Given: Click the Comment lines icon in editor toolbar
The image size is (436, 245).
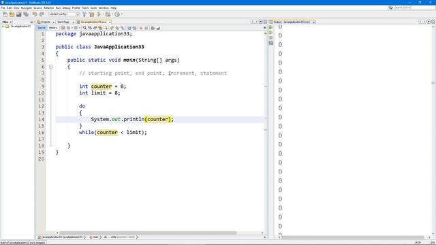Looking at the screenshot, I should click(x=153, y=28).
